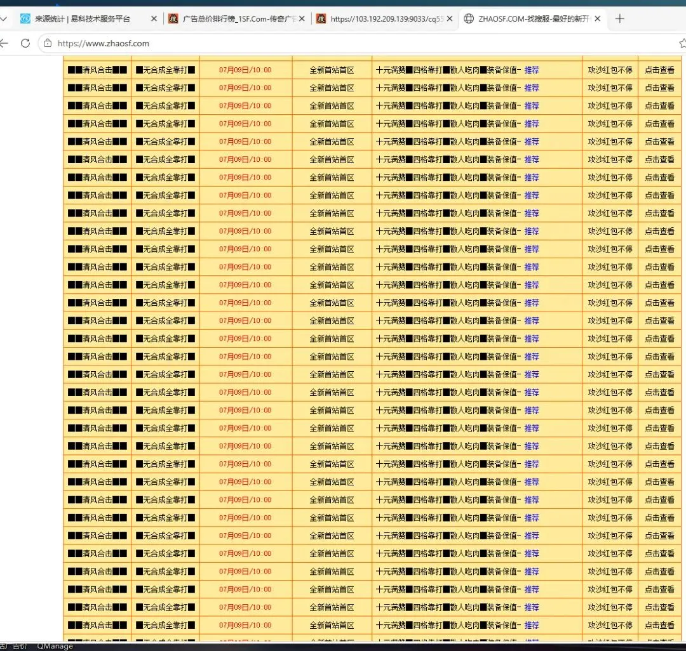
Task: Switch to the 来源统计 易科技术服务平台 tab
Action: coord(82,19)
